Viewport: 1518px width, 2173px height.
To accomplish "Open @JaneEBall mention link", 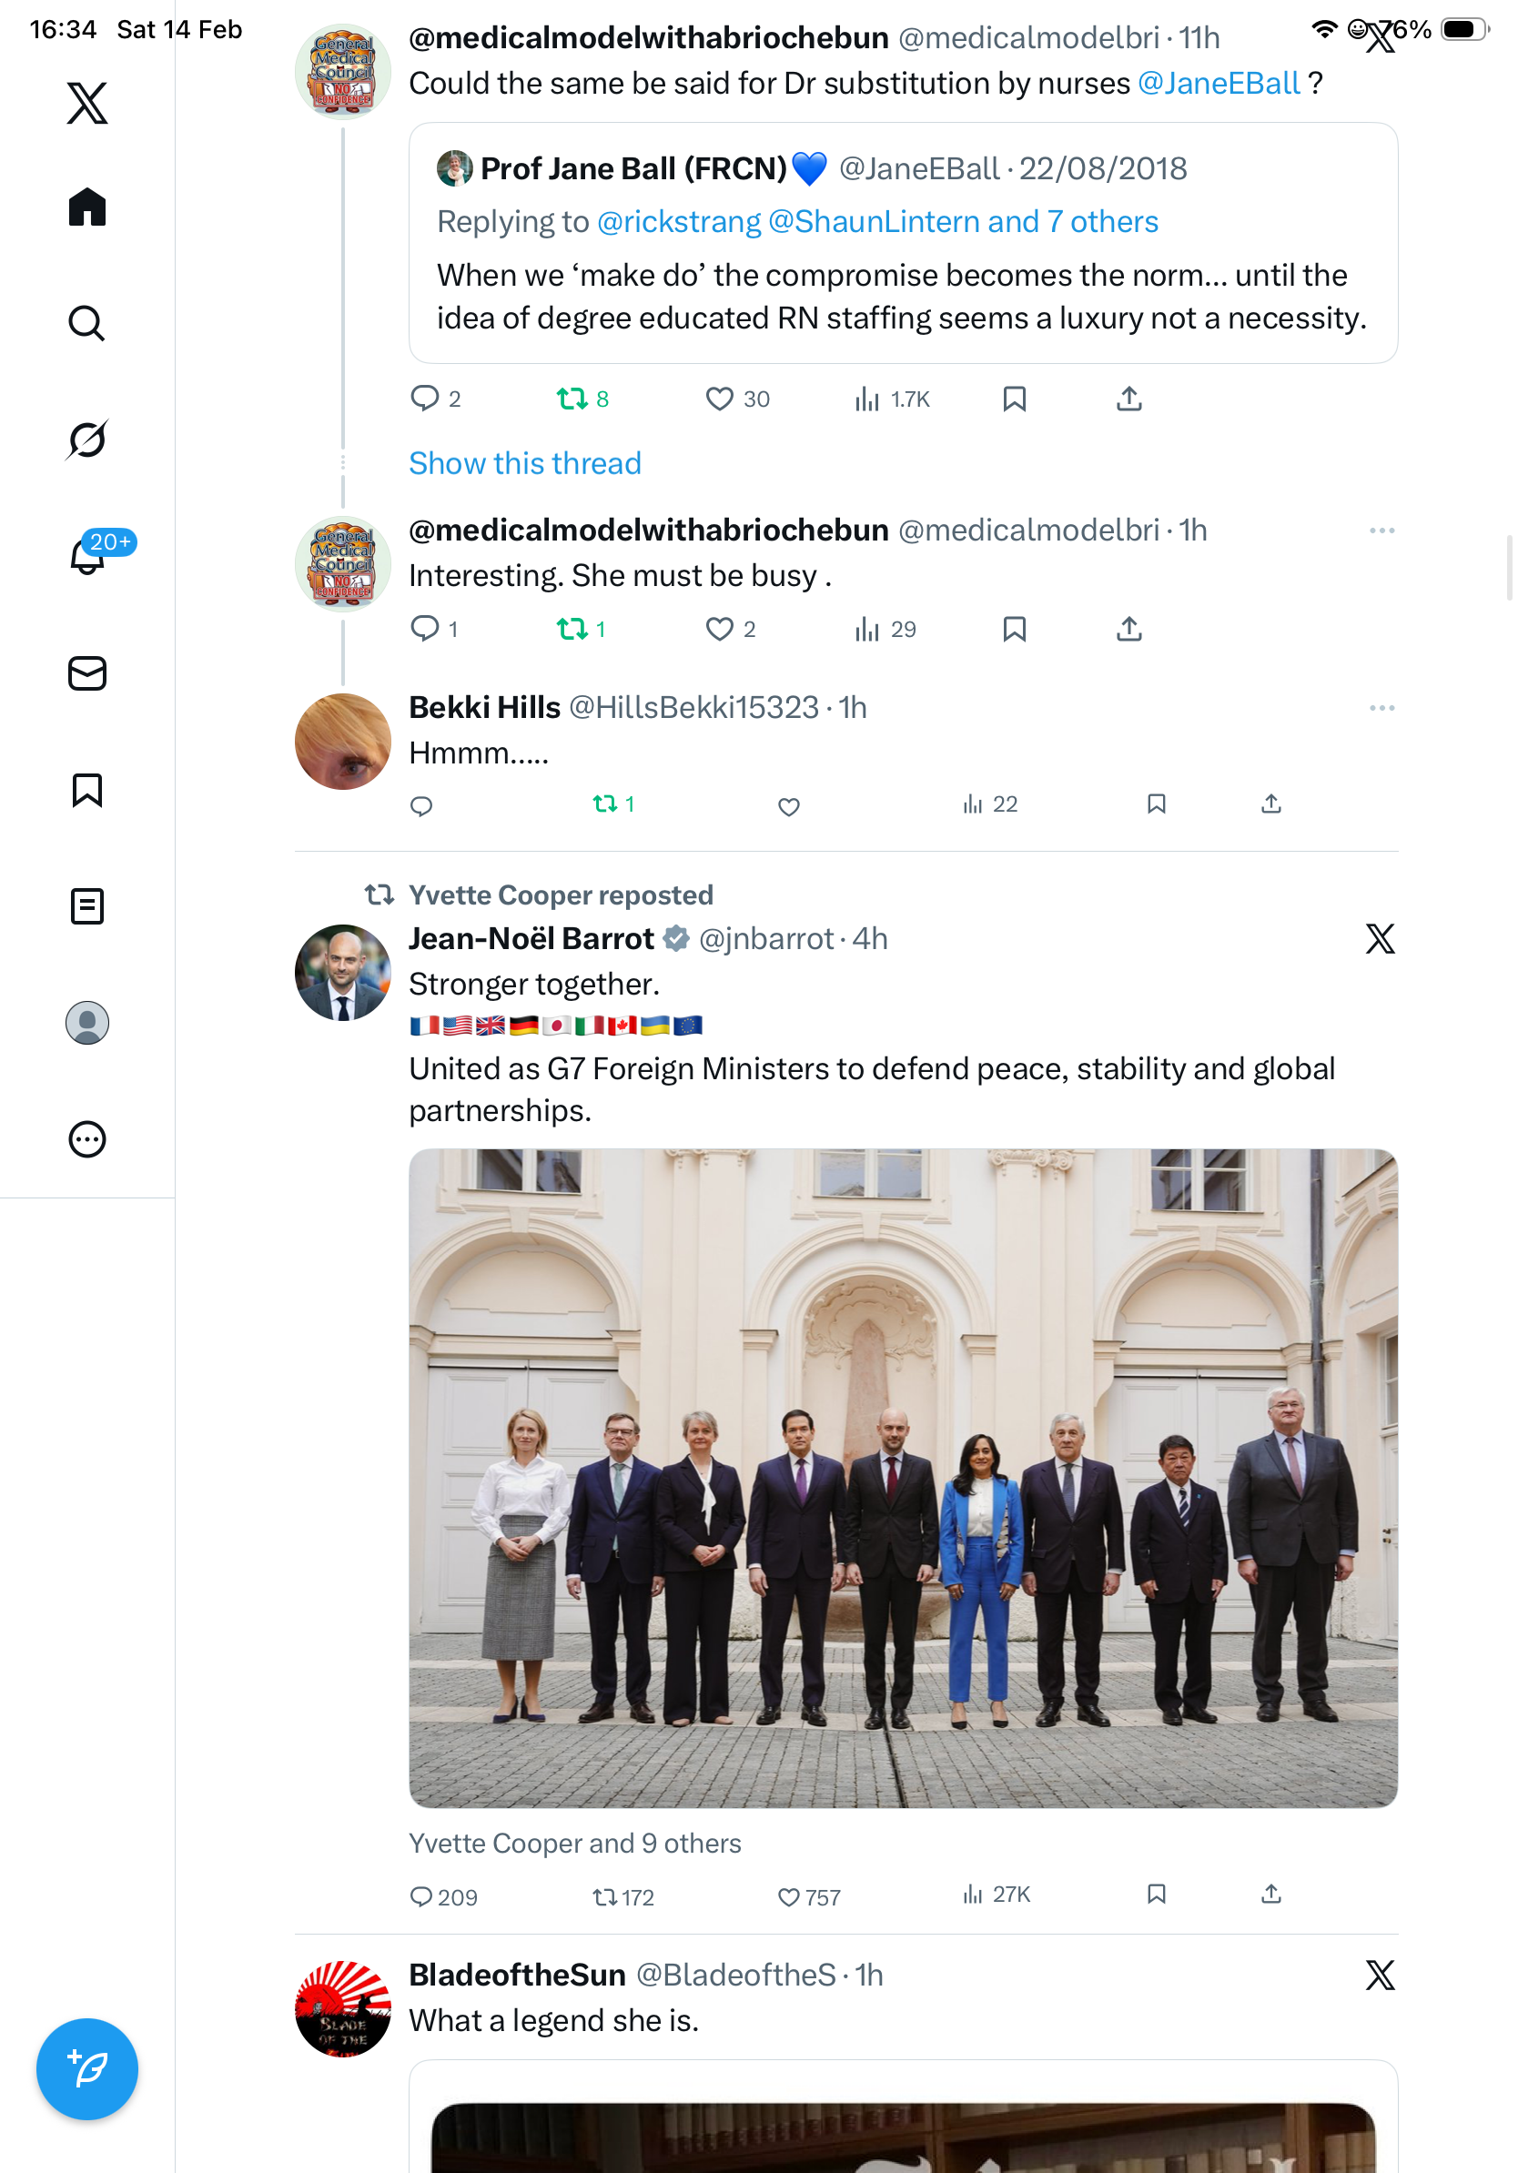I will (1218, 84).
